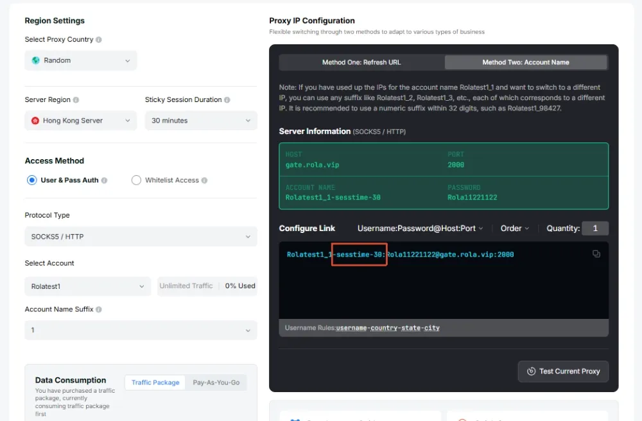
Task: Select Whitelist Access radio button
Action: pyautogui.click(x=136, y=180)
